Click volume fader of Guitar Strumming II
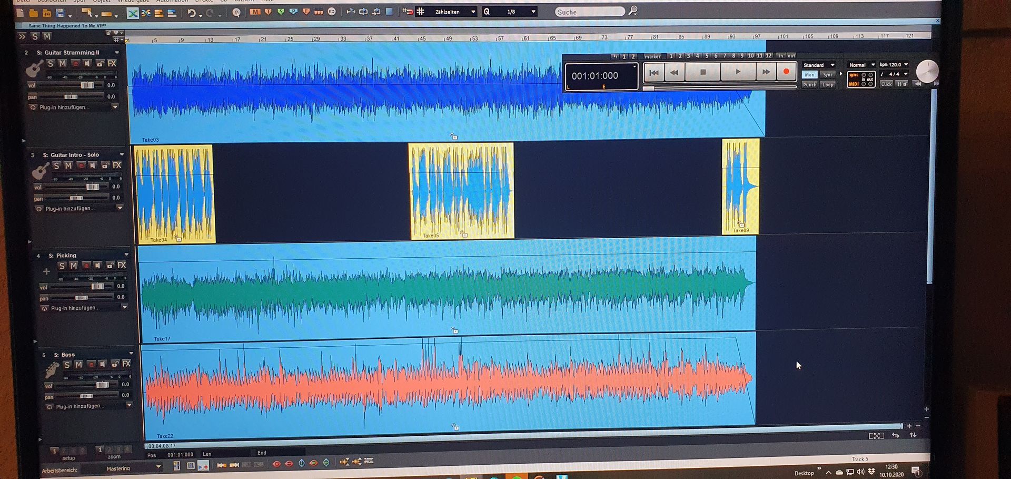This screenshot has height=479, width=1011. (87, 85)
